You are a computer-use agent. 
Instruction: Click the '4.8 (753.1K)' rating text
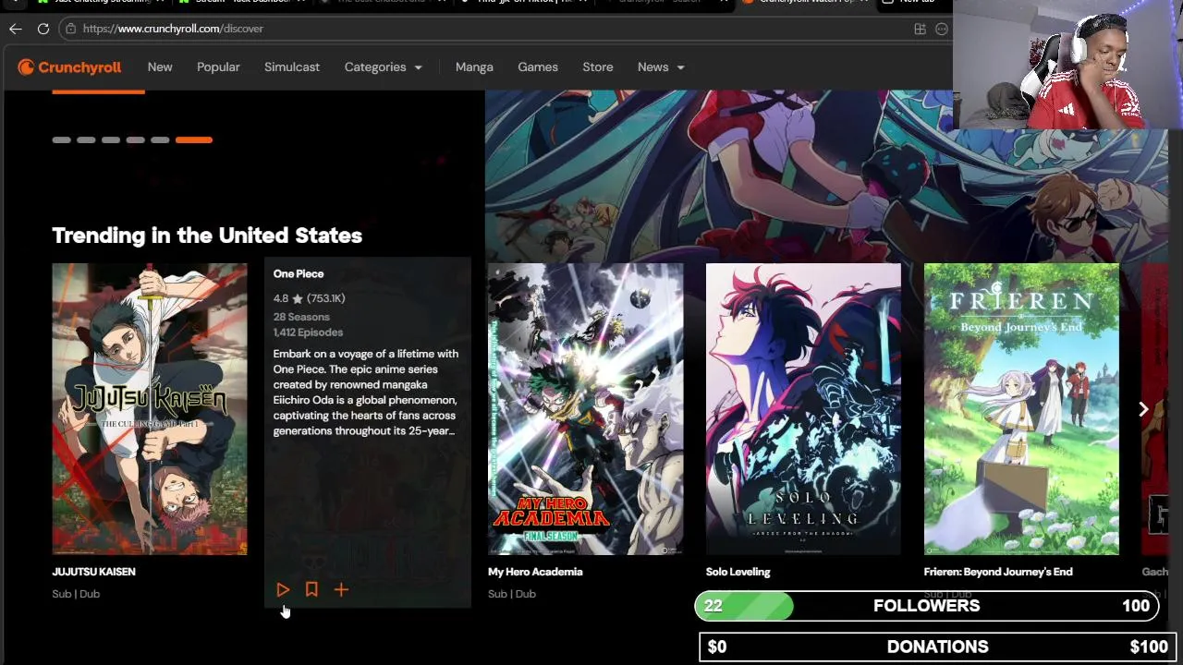pos(309,298)
